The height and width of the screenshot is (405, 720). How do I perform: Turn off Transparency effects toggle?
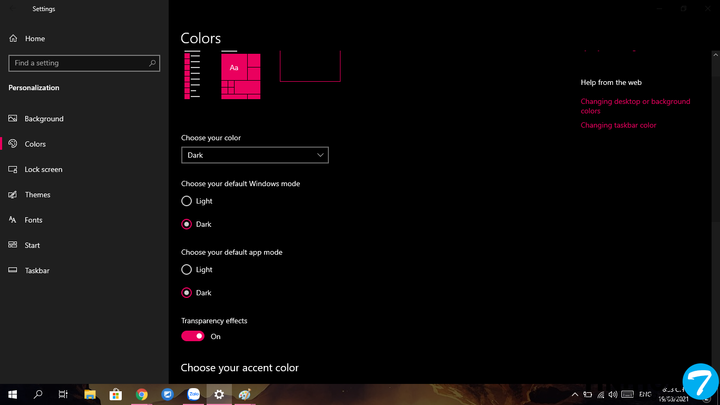193,336
